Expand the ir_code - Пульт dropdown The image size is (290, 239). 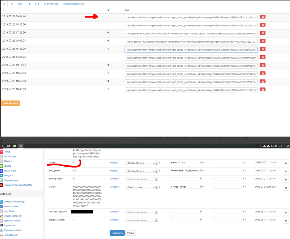pos(186,187)
